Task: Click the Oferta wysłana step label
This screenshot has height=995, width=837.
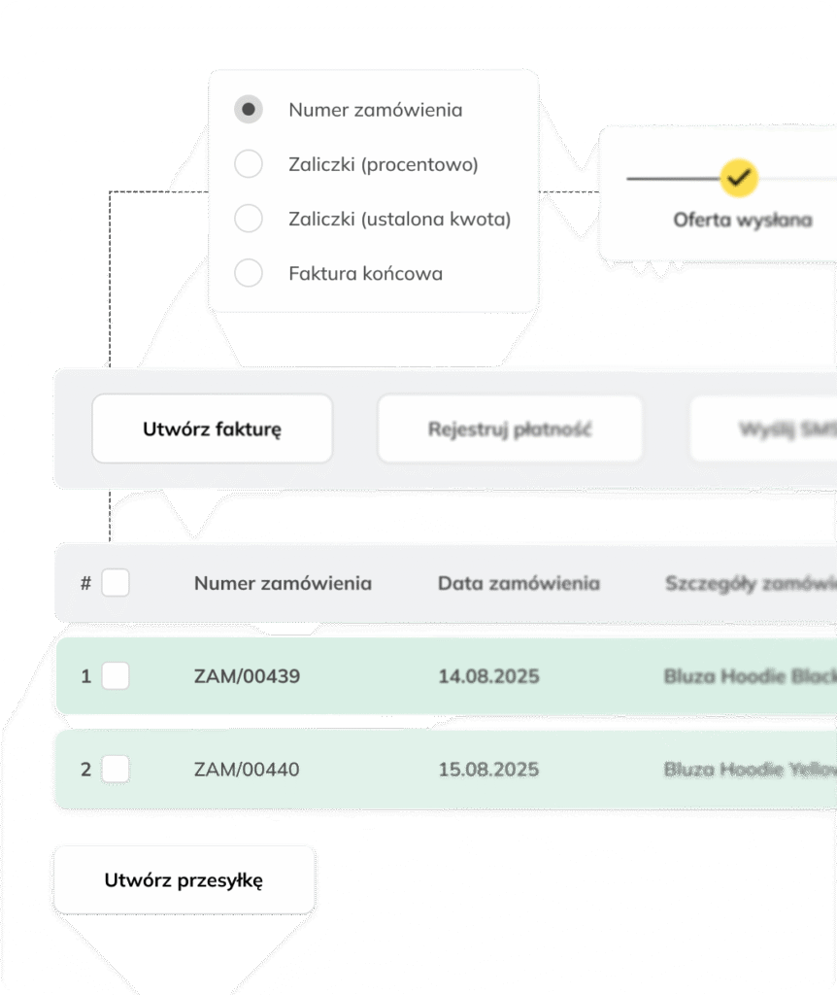Action: [x=743, y=220]
